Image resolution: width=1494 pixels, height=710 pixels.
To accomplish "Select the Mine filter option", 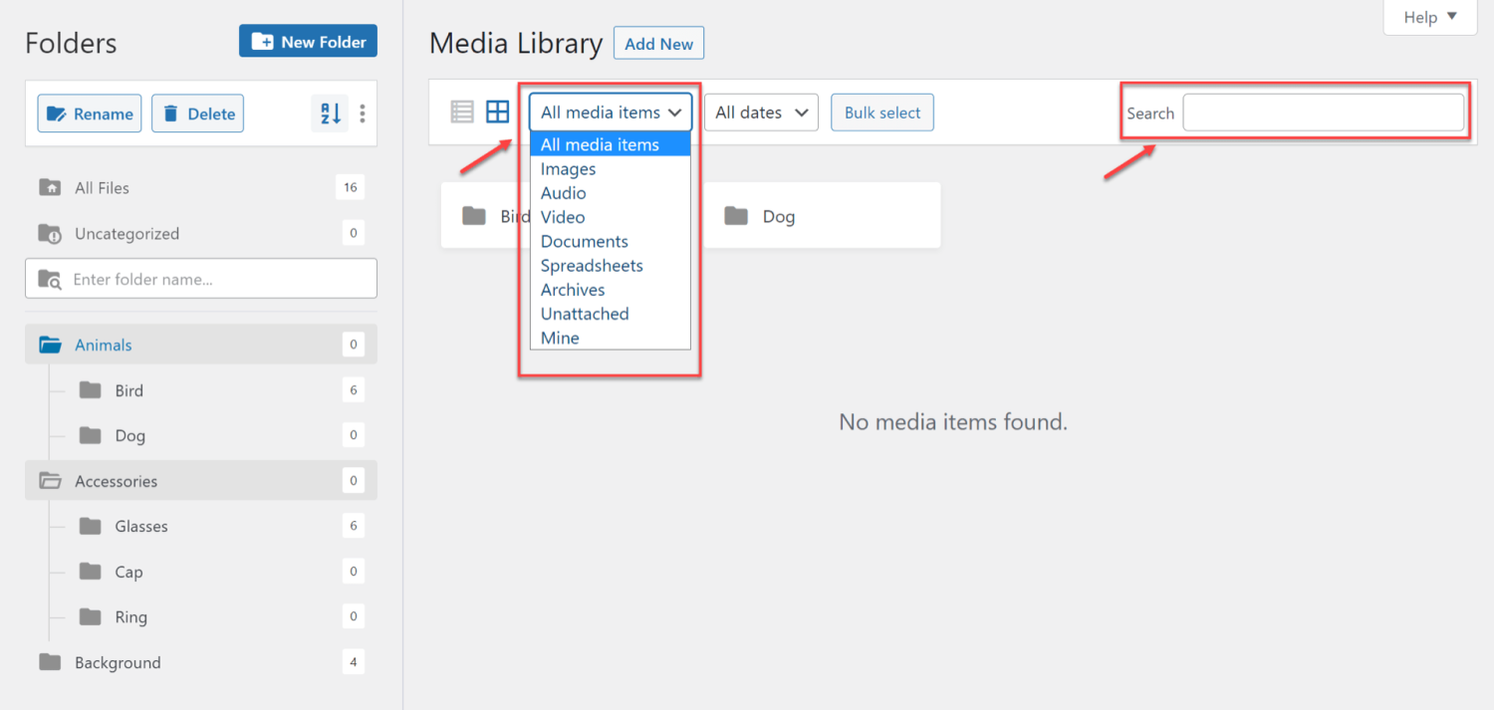I will click(559, 338).
